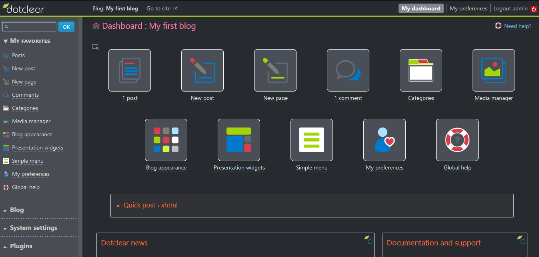Viewport: 539px width, 257px height.
Task: Expand the System settings sidebar section
Action: coord(33,228)
